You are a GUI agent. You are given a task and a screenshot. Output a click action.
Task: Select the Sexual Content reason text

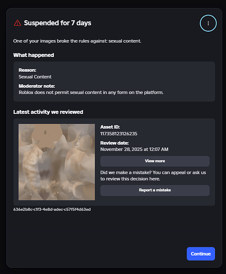click(35, 77)
